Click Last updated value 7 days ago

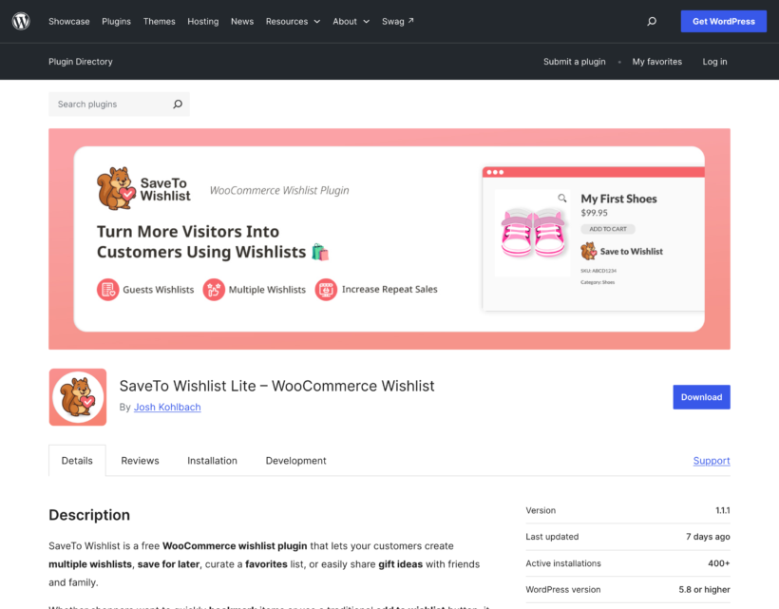pos(708,537)
